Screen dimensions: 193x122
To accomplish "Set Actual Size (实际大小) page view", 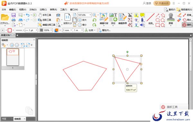I will 68,19.
